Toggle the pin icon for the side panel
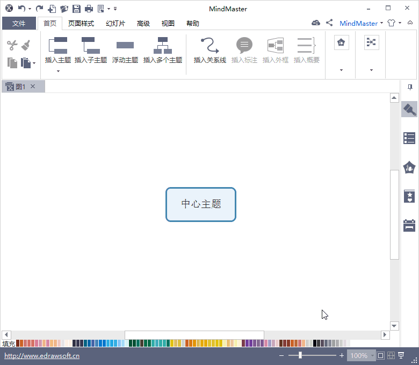The height and width of the screenshot is (365, 419). 410,87
